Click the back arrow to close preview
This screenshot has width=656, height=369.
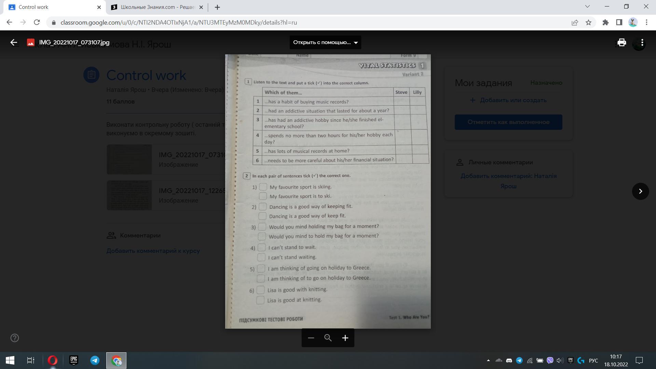click(x=14, y=42)
